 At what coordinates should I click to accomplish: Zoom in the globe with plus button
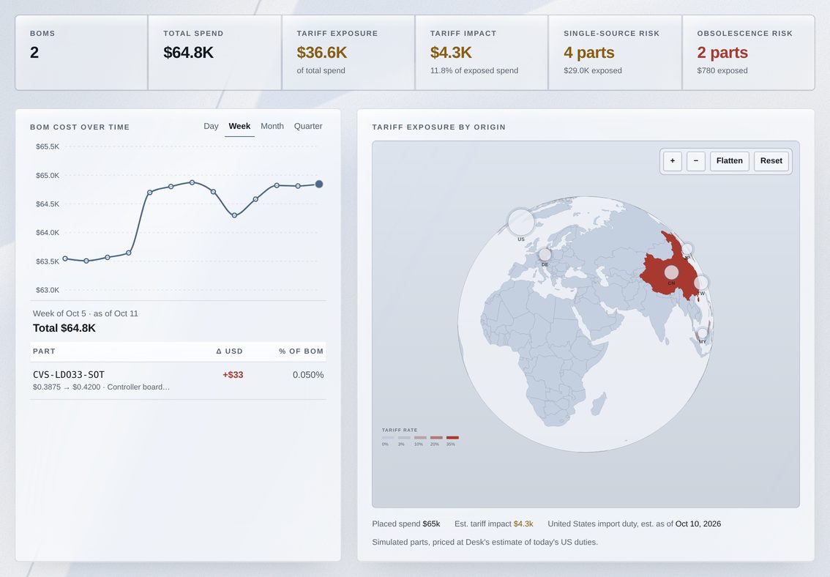pos(672,161)
